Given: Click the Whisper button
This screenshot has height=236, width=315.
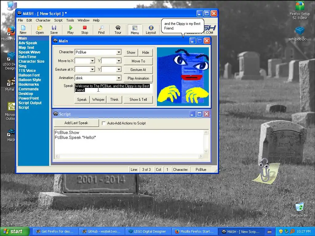Looking at the screenshot, I should pyautogui.click(x=98, y=100).
